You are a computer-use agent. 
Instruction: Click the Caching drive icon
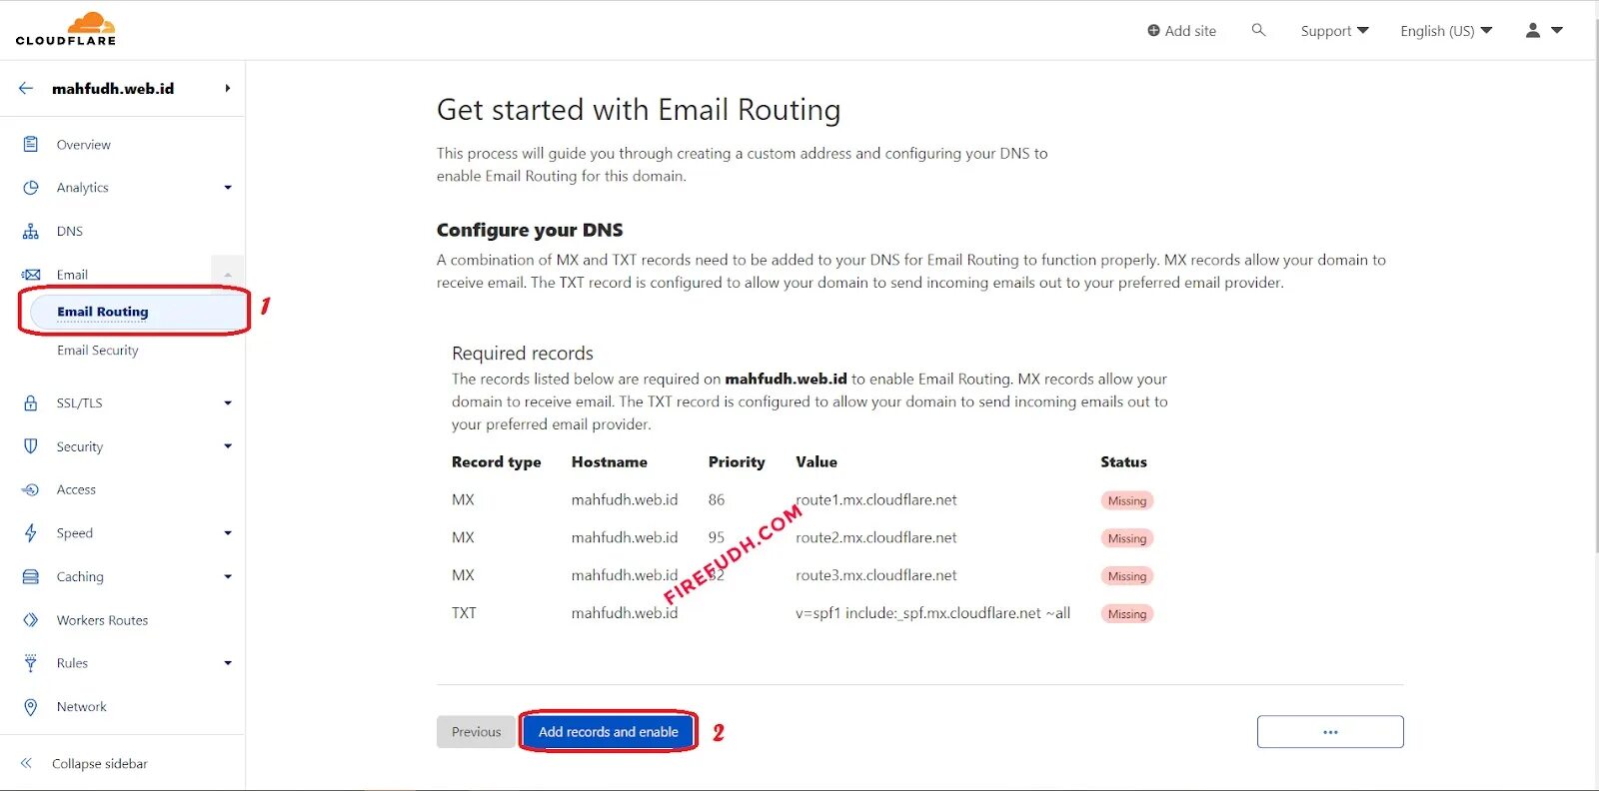pos(31,576)
